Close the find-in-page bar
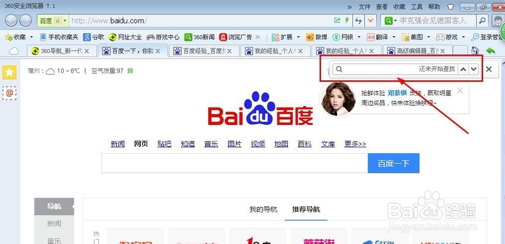The height and width of the screenshot is (244, 505). coord(488,69)
